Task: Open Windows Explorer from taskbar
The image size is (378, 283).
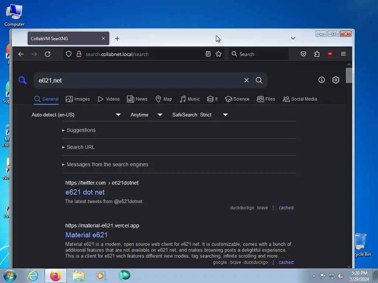Action: coord(79,276)
